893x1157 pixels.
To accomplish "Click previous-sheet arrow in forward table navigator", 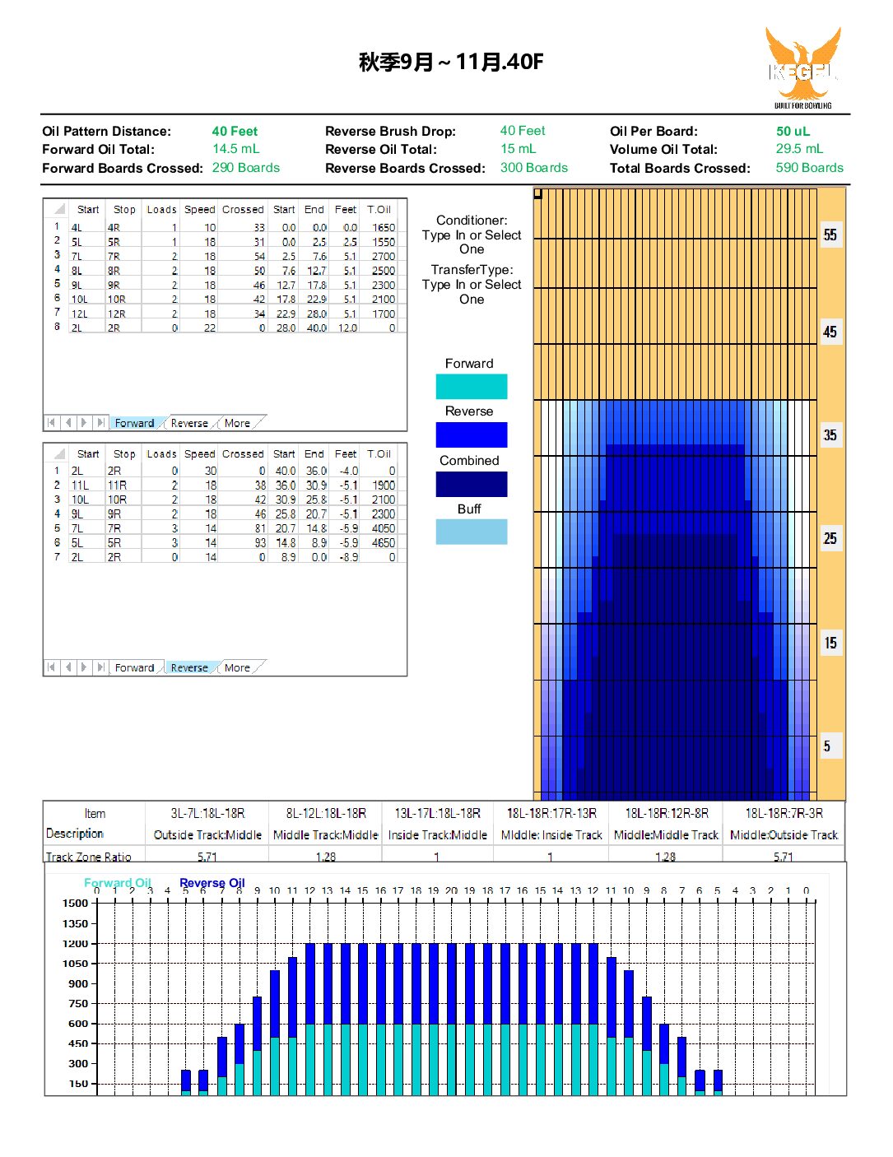I will (x=67, y=423).
